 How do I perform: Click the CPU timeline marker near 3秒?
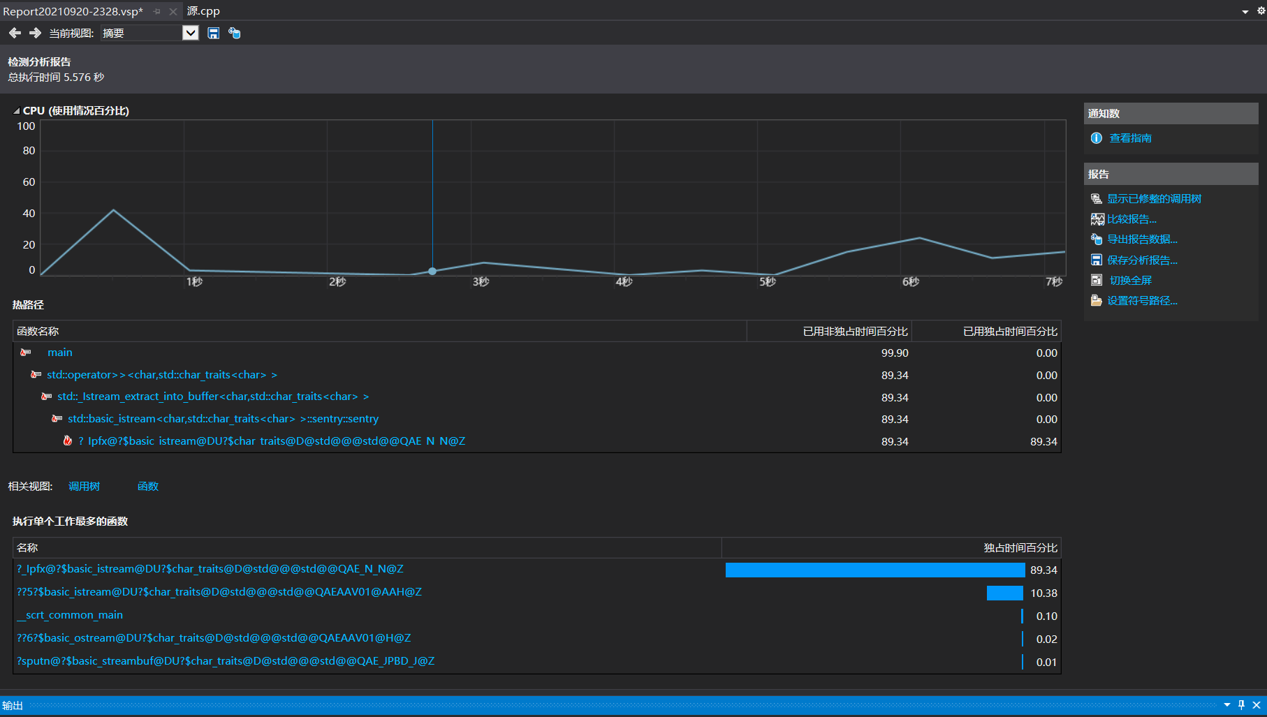[432, 271]
